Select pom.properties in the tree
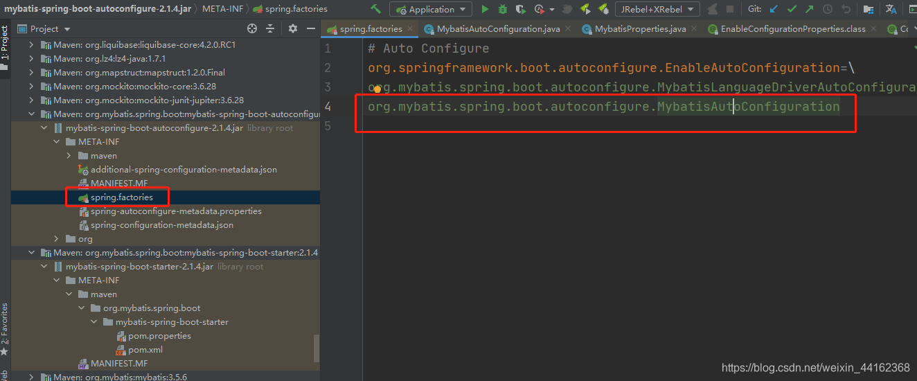917x381 pixels. coord(159,335)
